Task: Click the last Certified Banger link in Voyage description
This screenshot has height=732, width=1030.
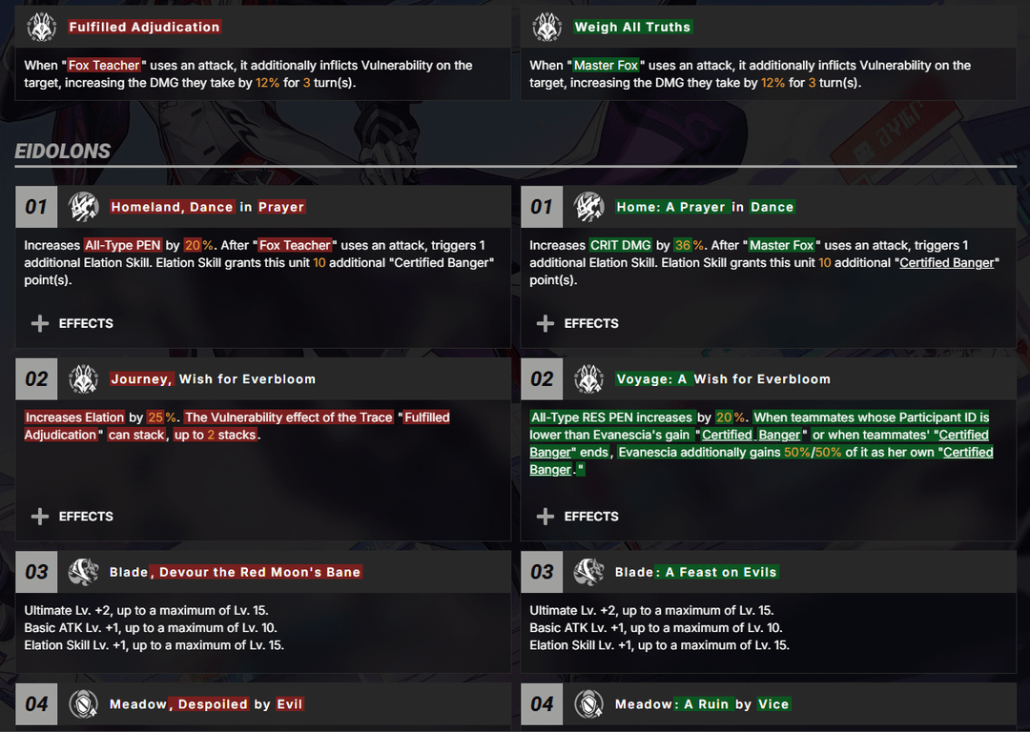Action: point(761,461)
